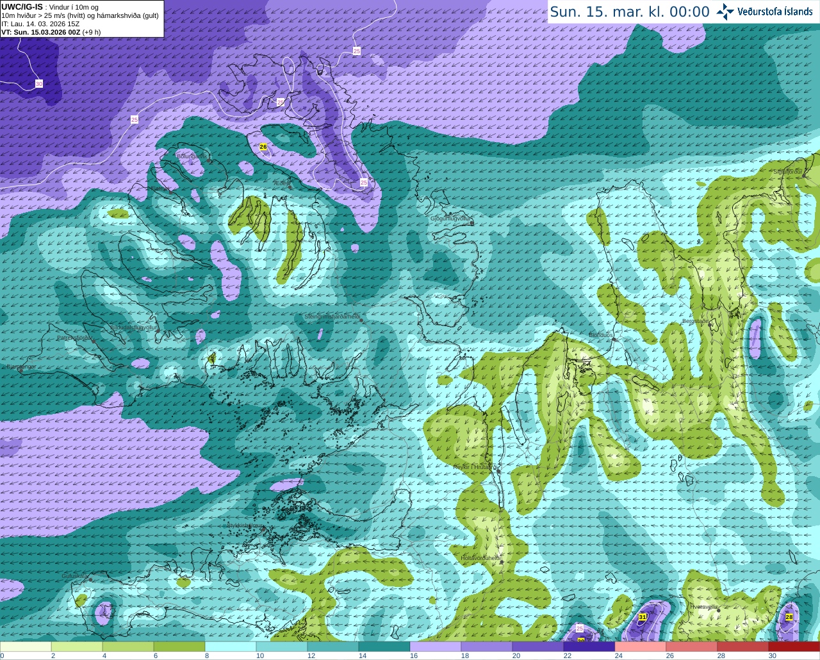Click the '10m hviður > 25 m/s' legend description
This screenshot has width=820, height=660.
pyautogui.click(x=80, y=15)
